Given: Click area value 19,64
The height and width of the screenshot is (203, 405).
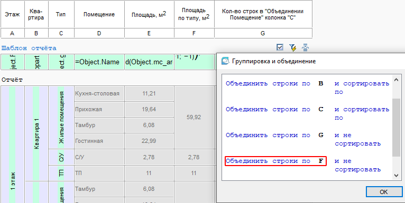Looking at the screenshot, I should (x=149, y=109).
